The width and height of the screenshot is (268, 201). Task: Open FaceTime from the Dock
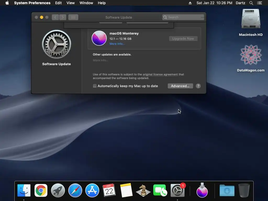tap(160, 190)
